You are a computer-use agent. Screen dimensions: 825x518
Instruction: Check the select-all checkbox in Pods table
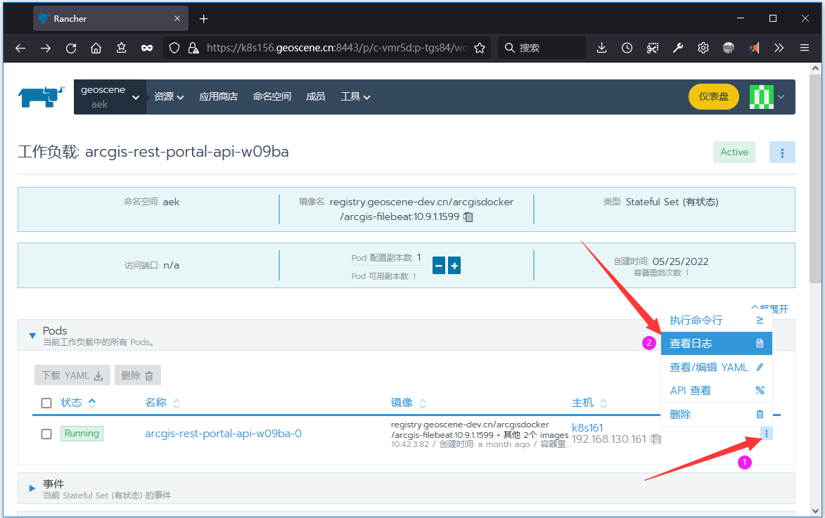click(46, 403)
